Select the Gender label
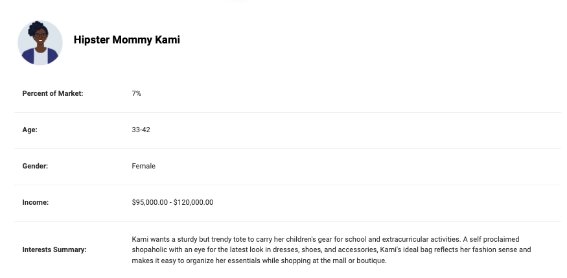The image size is (567, 278). (35, 166)
